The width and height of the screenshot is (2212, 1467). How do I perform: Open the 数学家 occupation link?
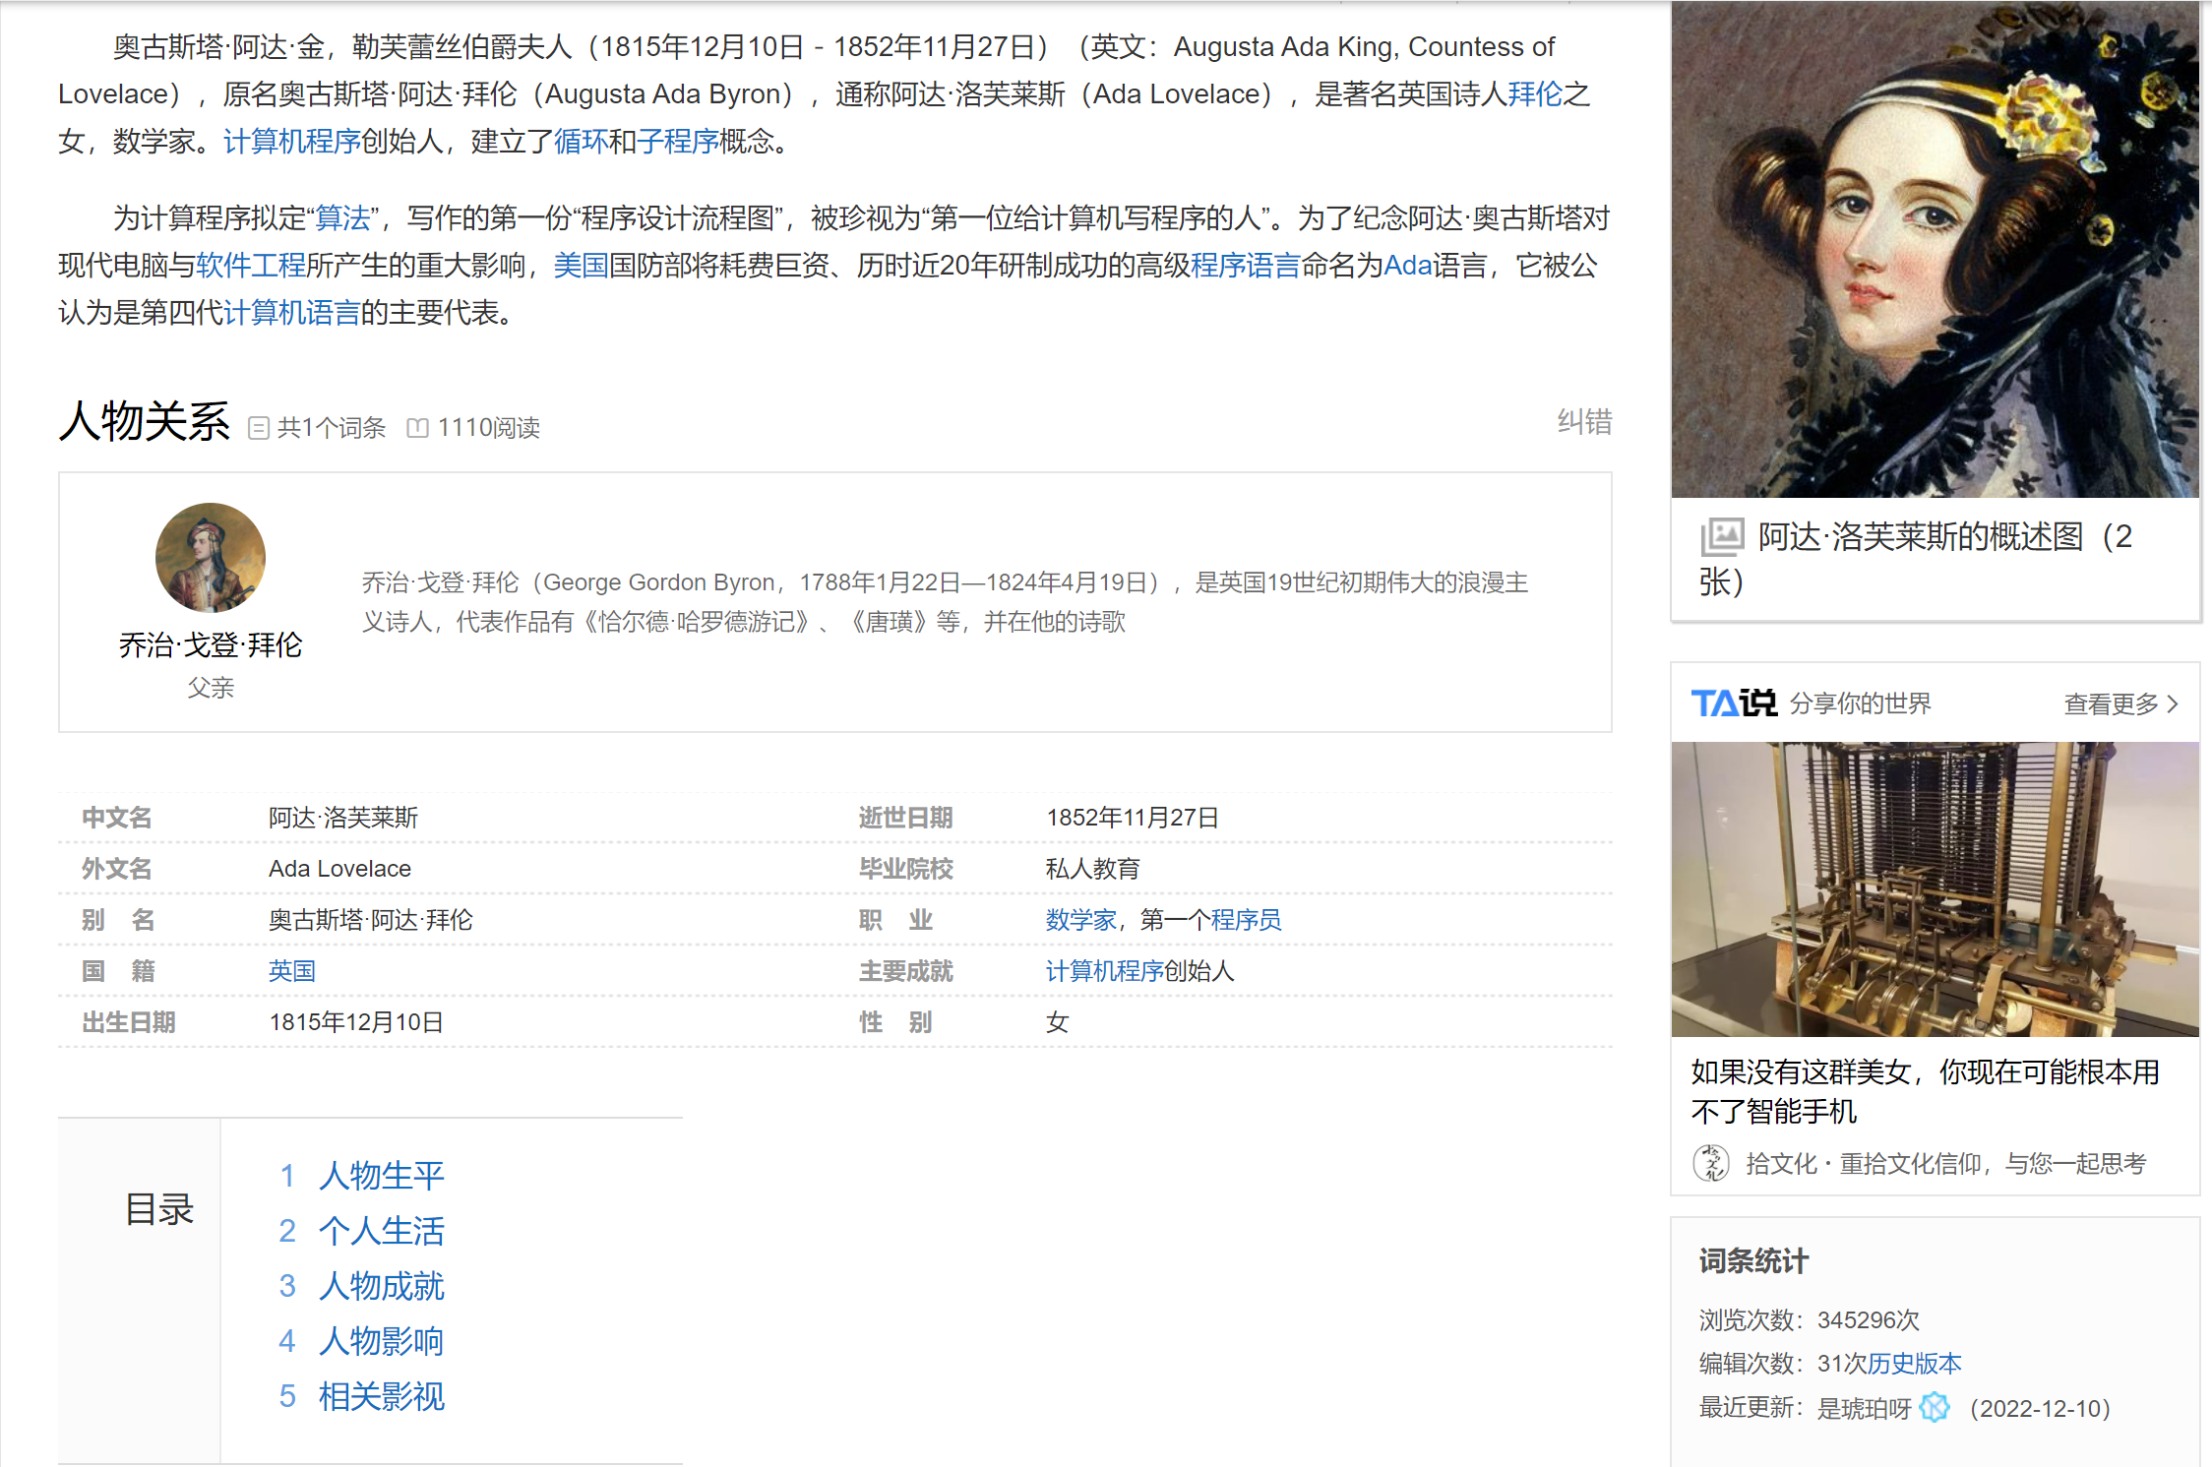pos(1080,920)
